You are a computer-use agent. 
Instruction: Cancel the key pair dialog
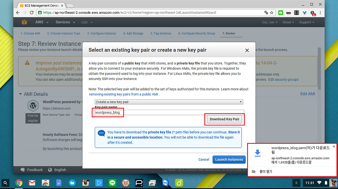[x=204, y=160]
